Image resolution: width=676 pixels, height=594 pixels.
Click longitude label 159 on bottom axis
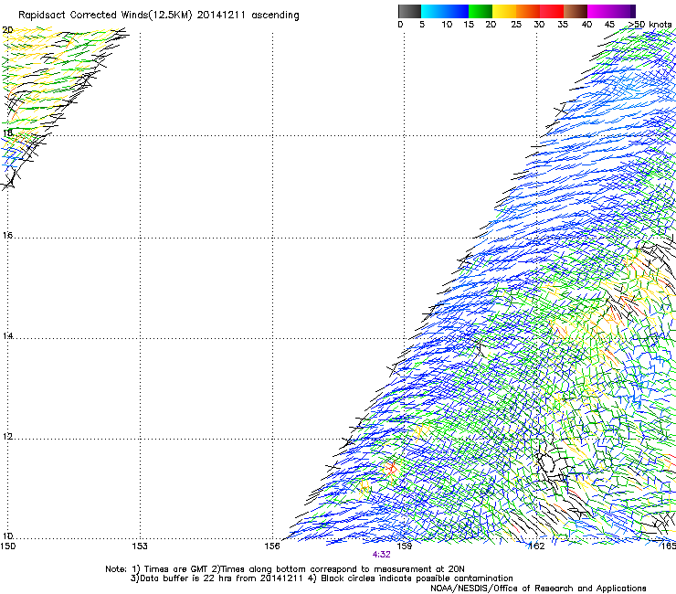click(x=405, y=546)
